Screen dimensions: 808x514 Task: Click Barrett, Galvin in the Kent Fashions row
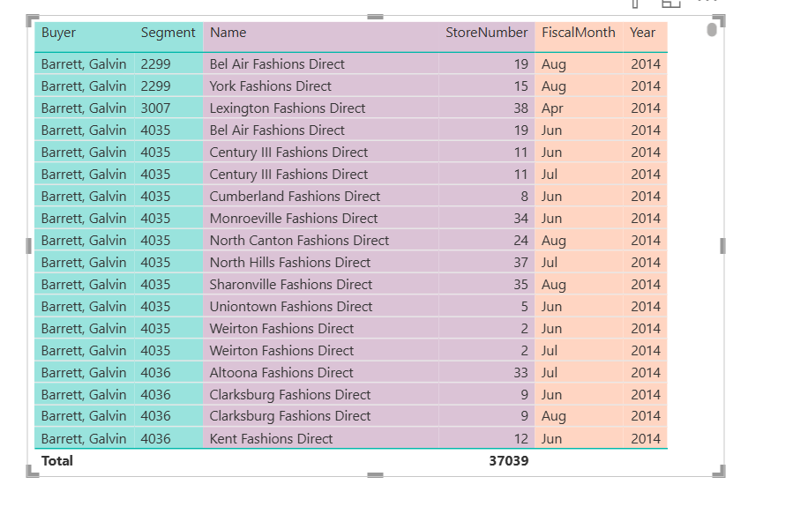(x=84, y=439)
